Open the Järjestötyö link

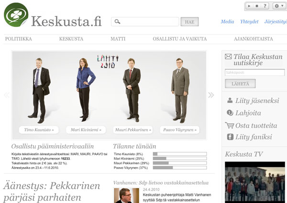276,21
